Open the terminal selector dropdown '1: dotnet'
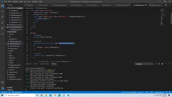172x97 pixels. (144, 64)
